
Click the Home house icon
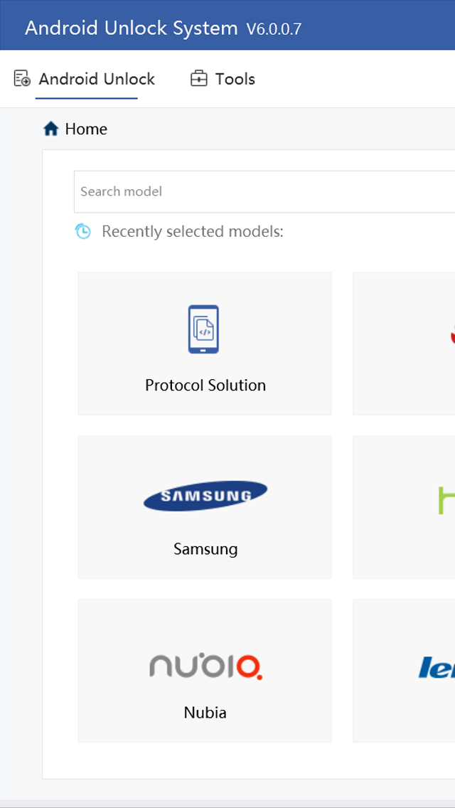[50, 129]
